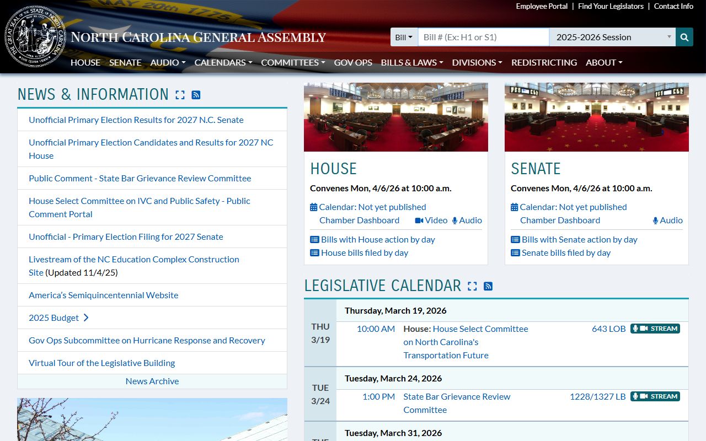Viewport: 706px width, 441px height.
Task: Open Gov Ops in navigation
Action: (353, 62)
